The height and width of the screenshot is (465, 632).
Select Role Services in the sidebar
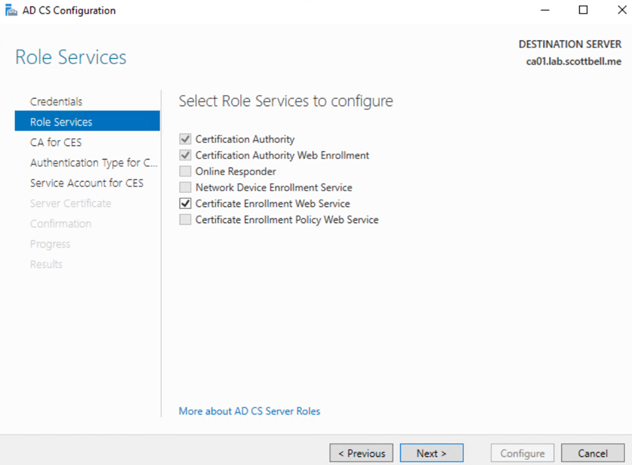tap(61, 122)
